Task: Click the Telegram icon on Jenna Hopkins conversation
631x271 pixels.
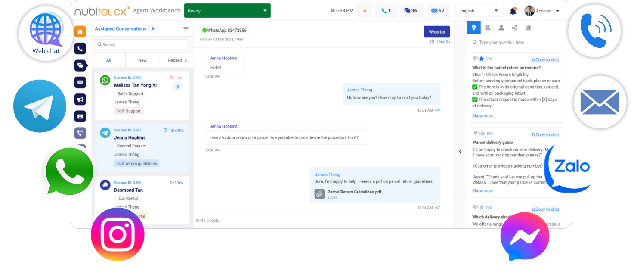Action: point(105,133)
